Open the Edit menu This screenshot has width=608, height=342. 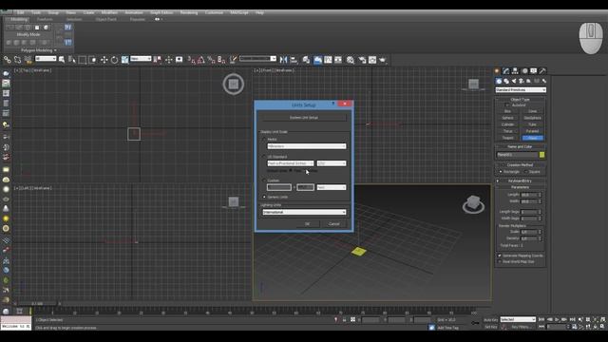[x=20, y=12]
